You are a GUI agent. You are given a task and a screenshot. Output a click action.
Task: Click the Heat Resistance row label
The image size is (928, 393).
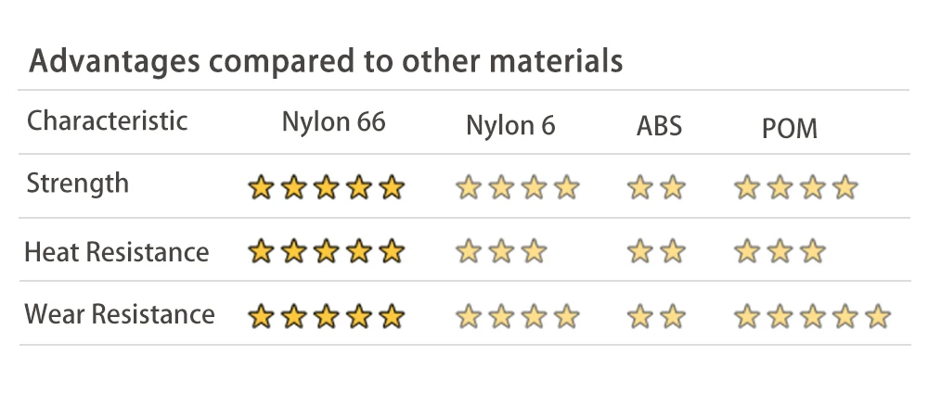pos(117,252)
